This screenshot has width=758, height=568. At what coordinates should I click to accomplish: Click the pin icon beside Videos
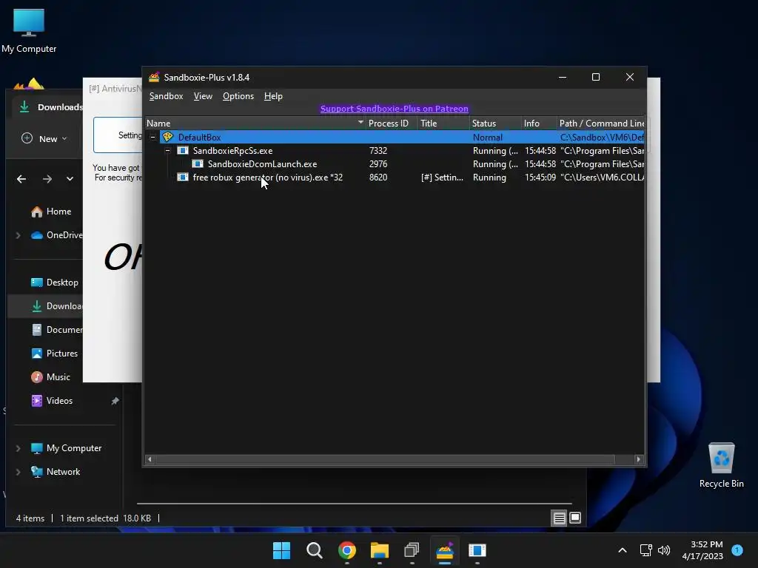click(x=115, y=401)
